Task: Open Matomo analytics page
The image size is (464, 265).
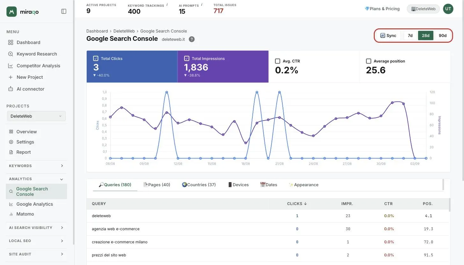Action: click(x=25, y=214)
